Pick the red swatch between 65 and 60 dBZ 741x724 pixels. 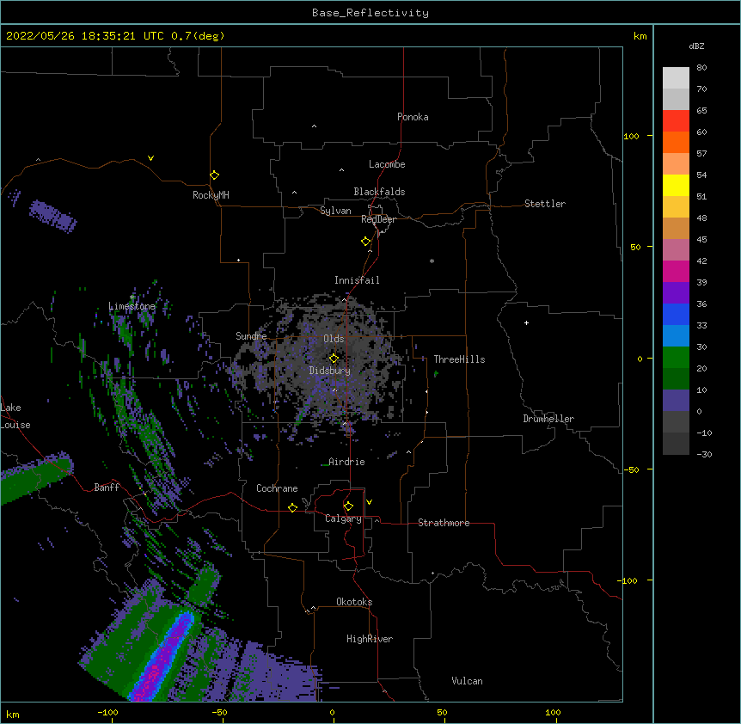point(676,121)
